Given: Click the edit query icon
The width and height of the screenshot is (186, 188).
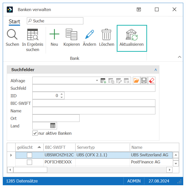Looking at the screenshot, I should tap(119, 81).
